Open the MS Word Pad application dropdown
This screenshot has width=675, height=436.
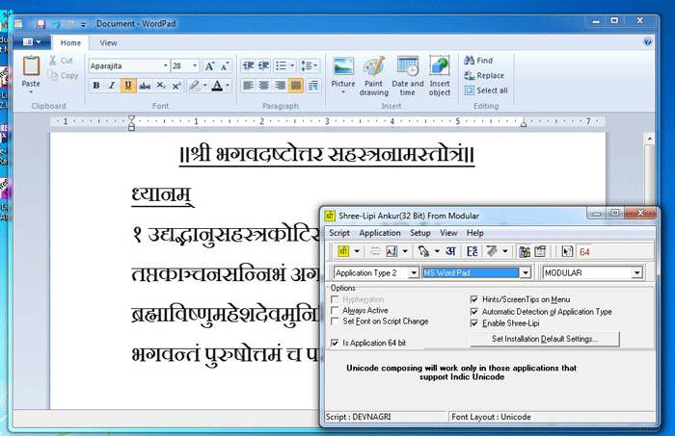pos(526,272)
